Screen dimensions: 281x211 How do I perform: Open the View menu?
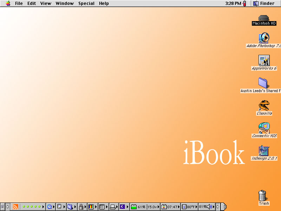46,4
